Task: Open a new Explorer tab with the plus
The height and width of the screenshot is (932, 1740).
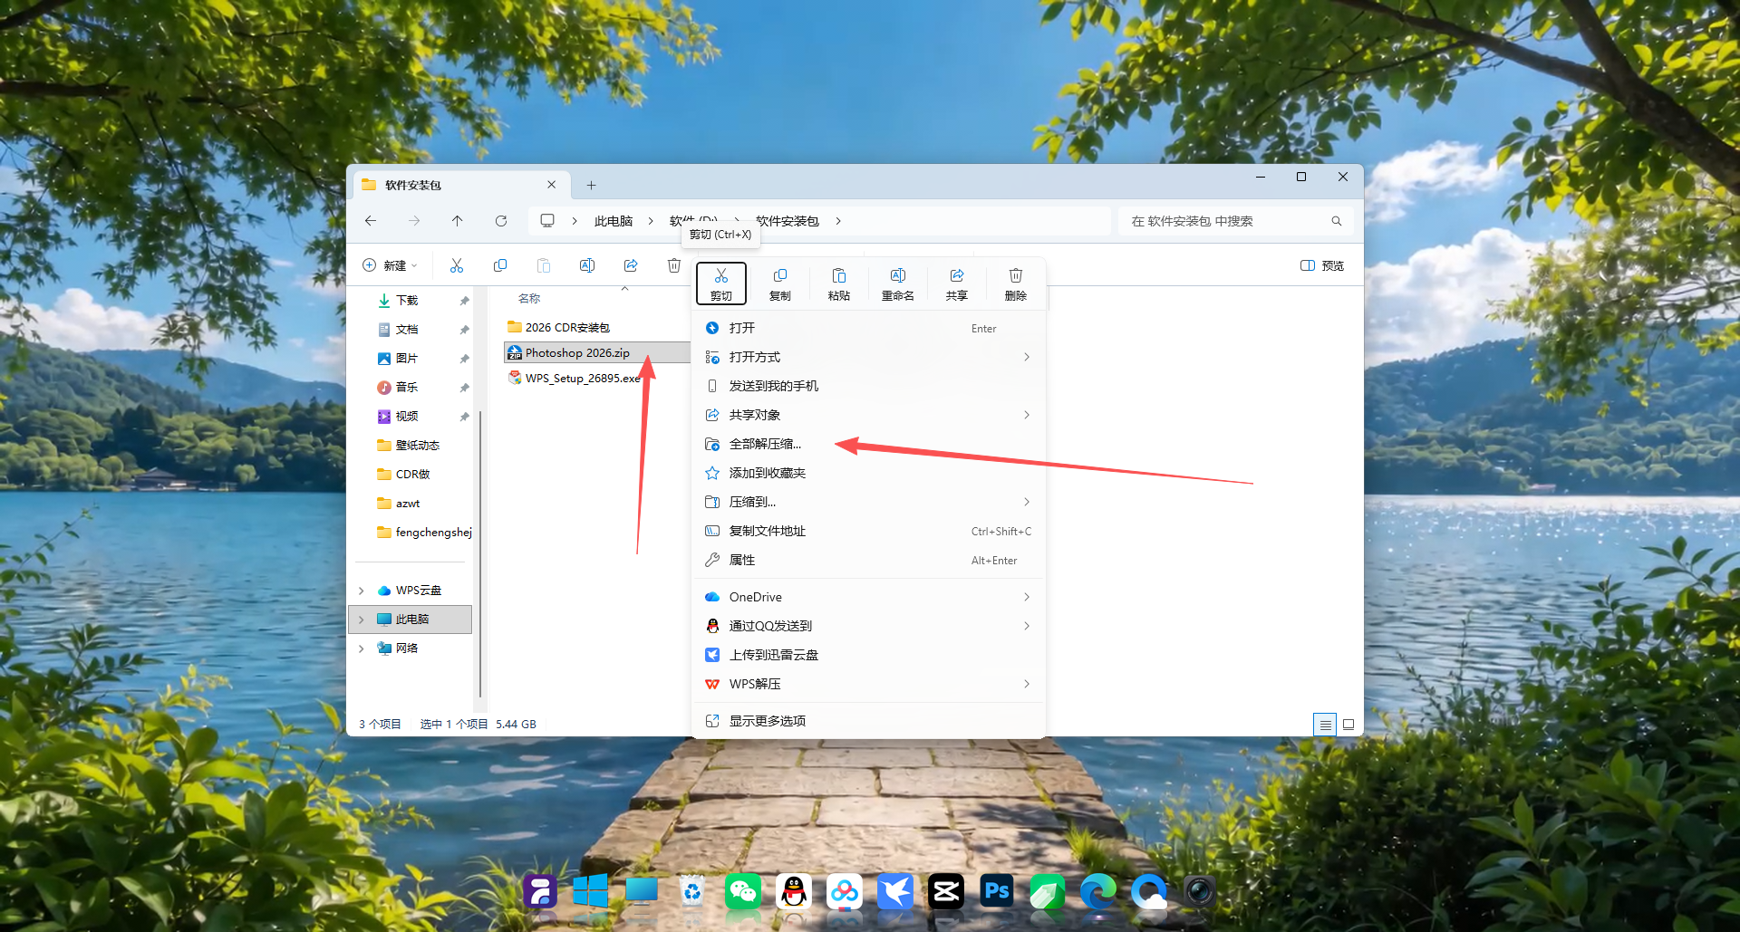Action: click(x=591, y=185)
